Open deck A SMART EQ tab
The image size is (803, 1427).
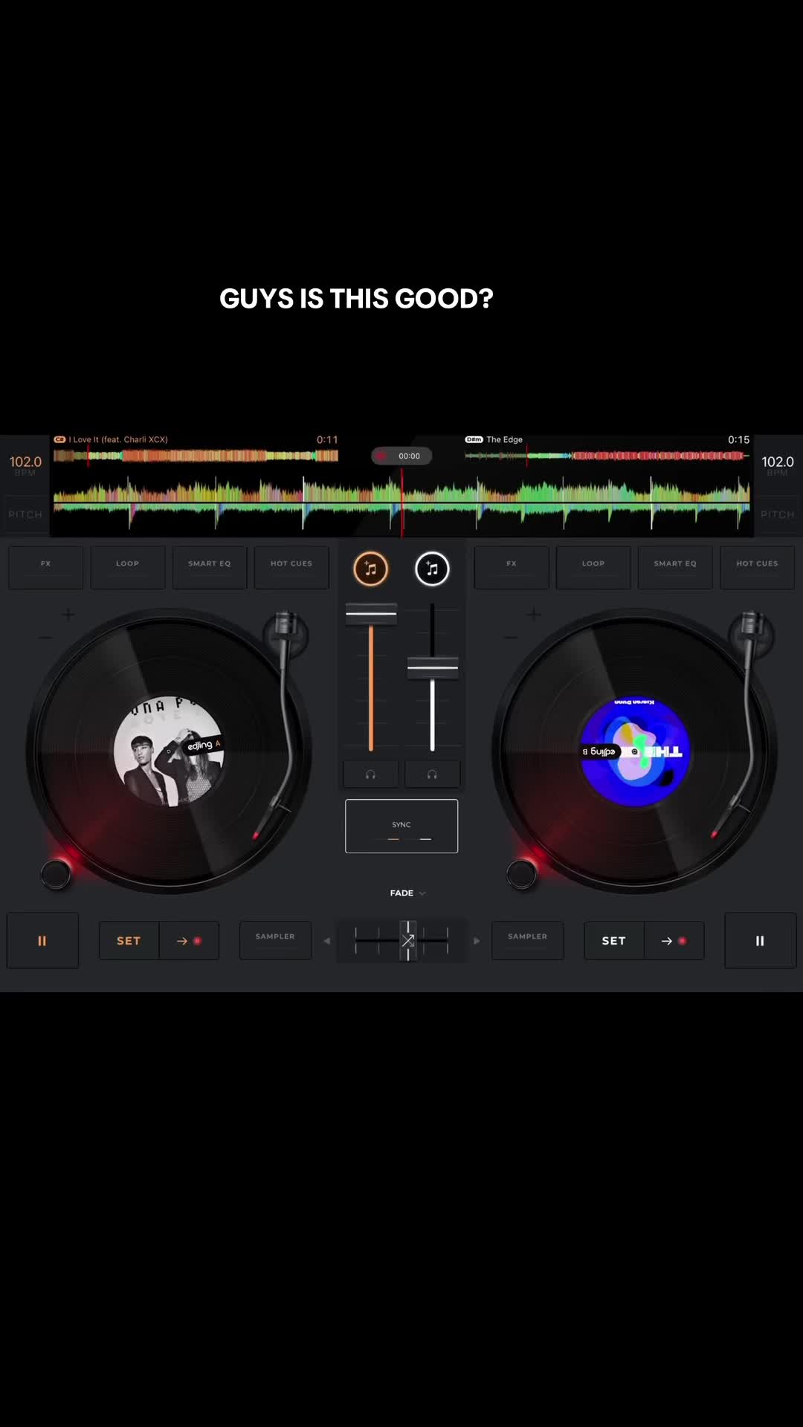(210, 568)
